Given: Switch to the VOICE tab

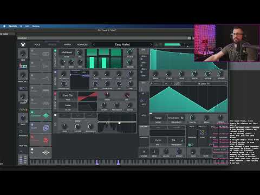Looking at the screenshot, I should [x=37, y=44].
